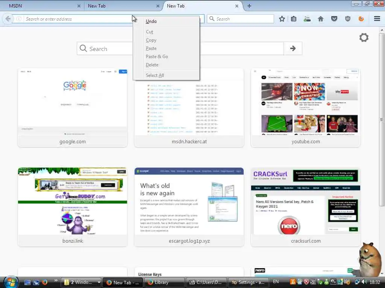Click Show Desktop quick launch icon

pyautogui.click(x=27, y=282)
